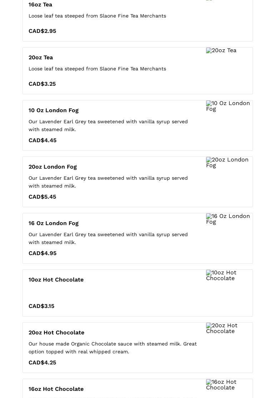View the 20oz London Fog image thumbnail
This screenshot has height=398, width=275.
[x=227, y=163]
